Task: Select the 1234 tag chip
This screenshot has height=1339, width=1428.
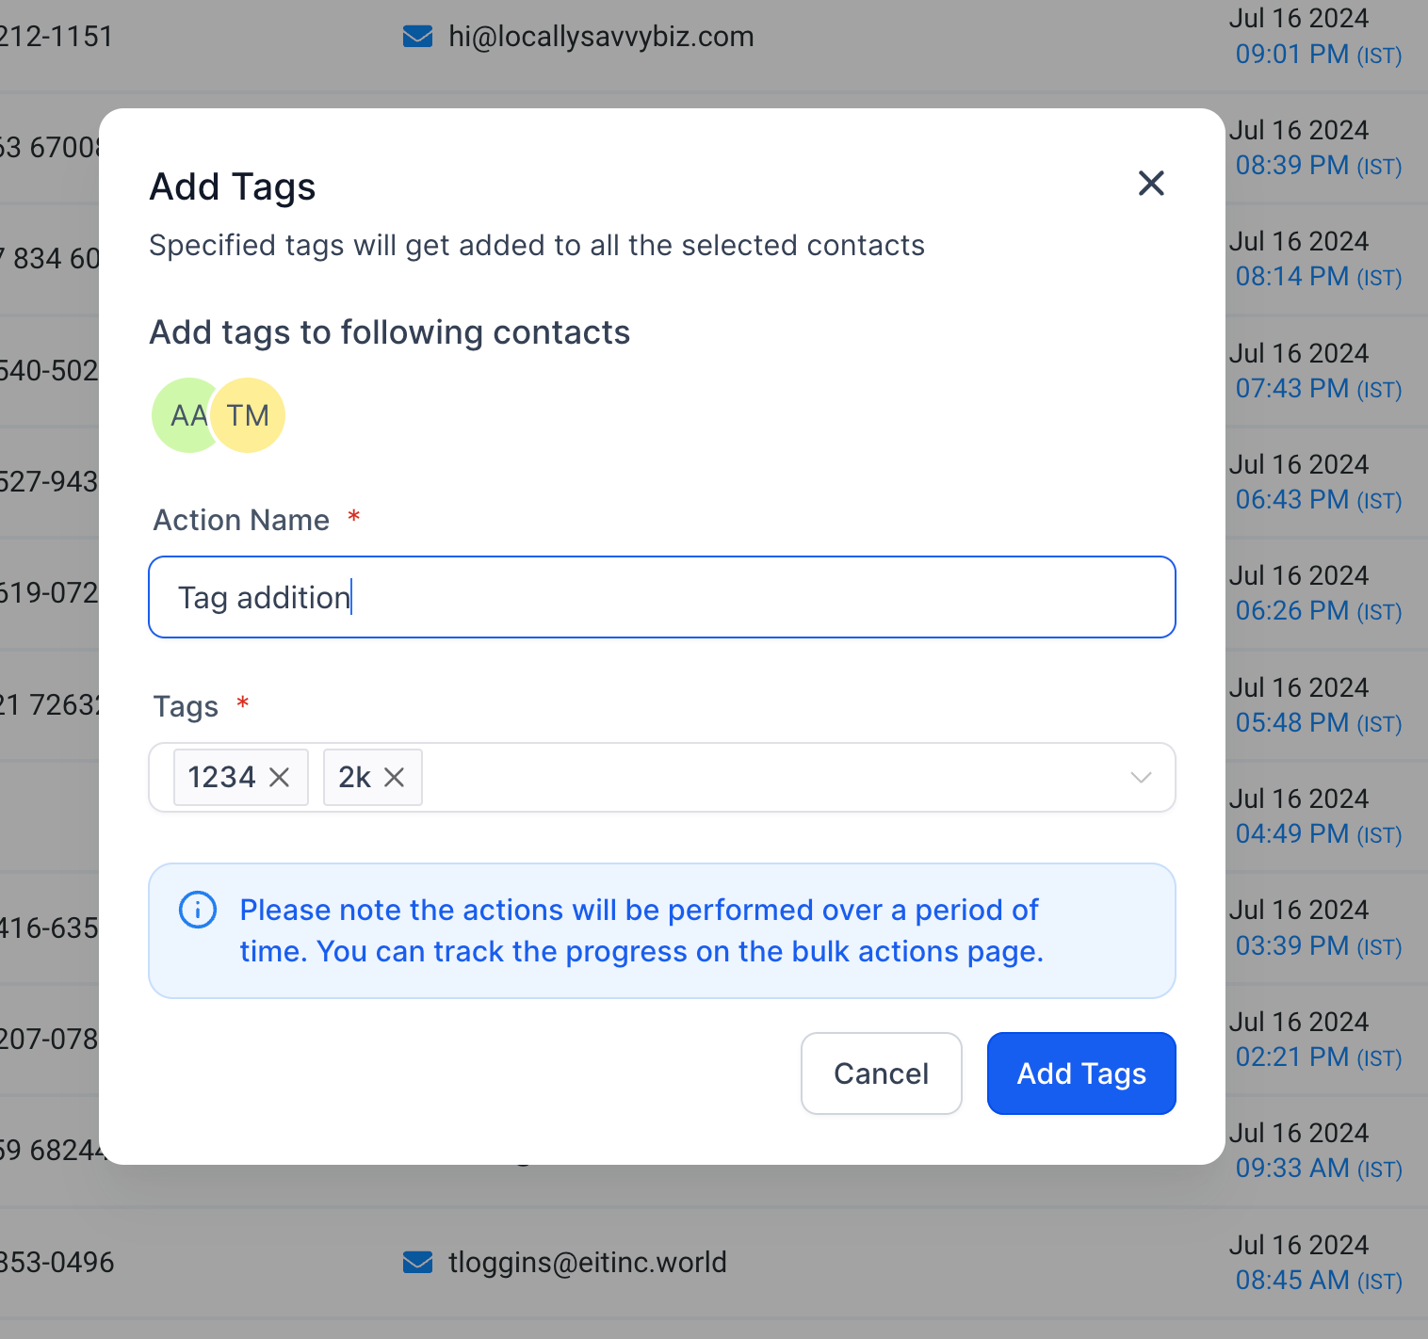Action: 222,778
